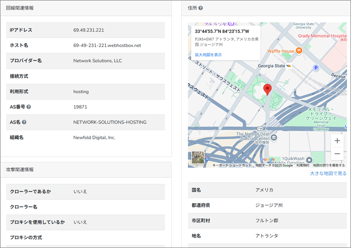Zoom out the map with minus button
The height and width of the screenshot is (248, 351).
337,154
